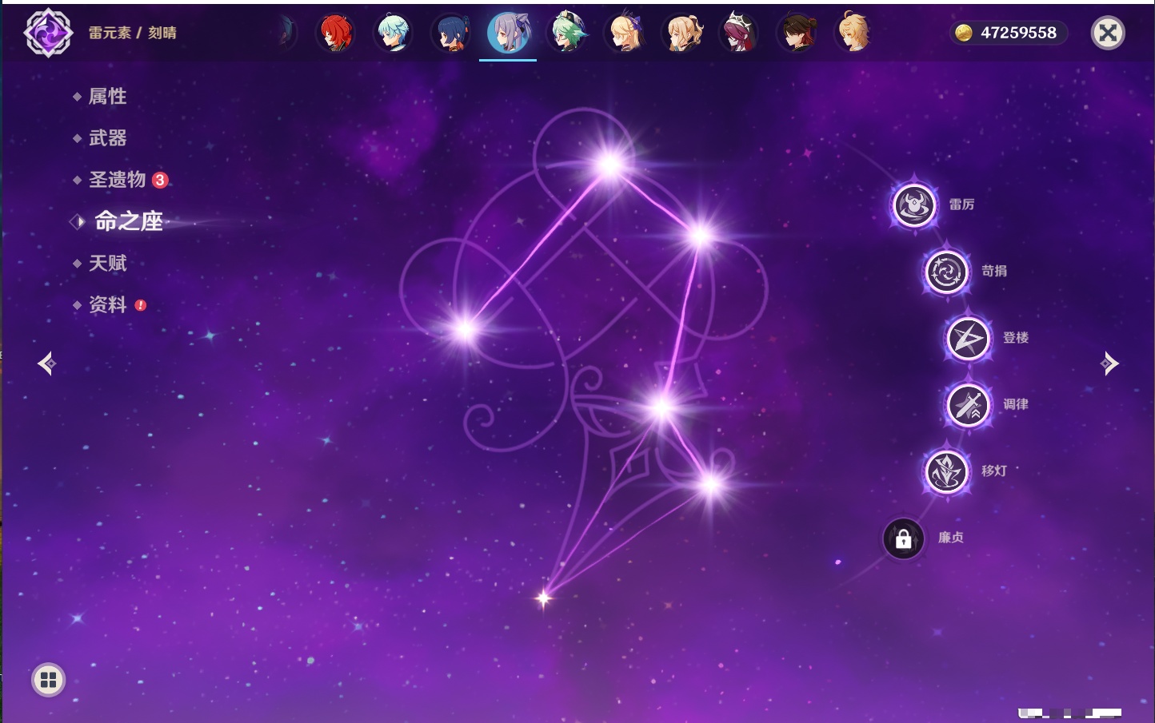Click the Mora amount 47259558
The image size is (1155, 723).
tap(1018, 33)
